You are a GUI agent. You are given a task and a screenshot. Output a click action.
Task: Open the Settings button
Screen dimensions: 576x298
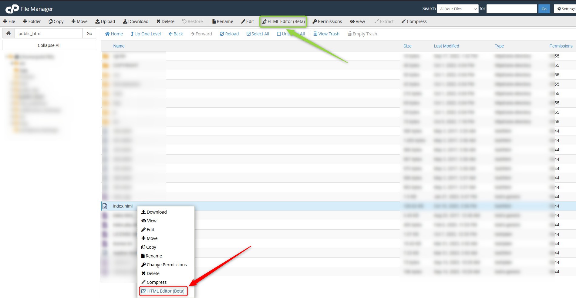566,9
